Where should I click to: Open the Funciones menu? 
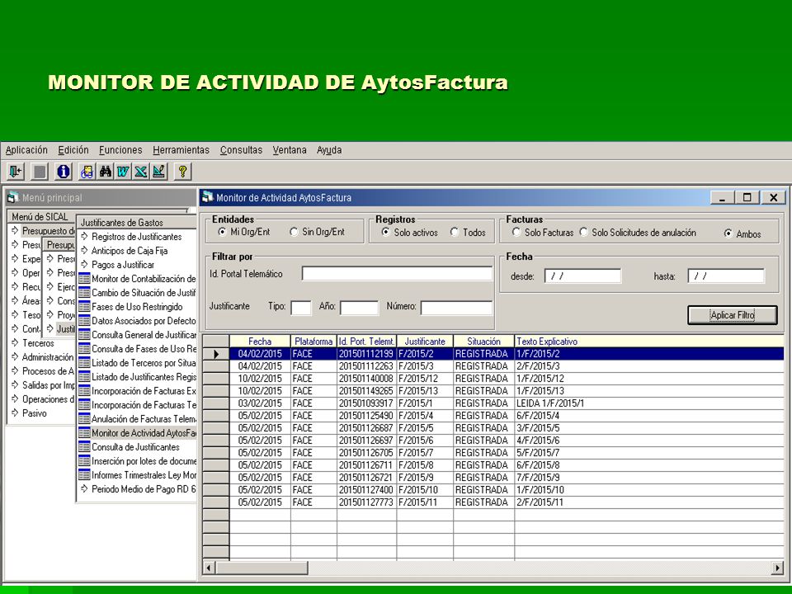point(120,150)
